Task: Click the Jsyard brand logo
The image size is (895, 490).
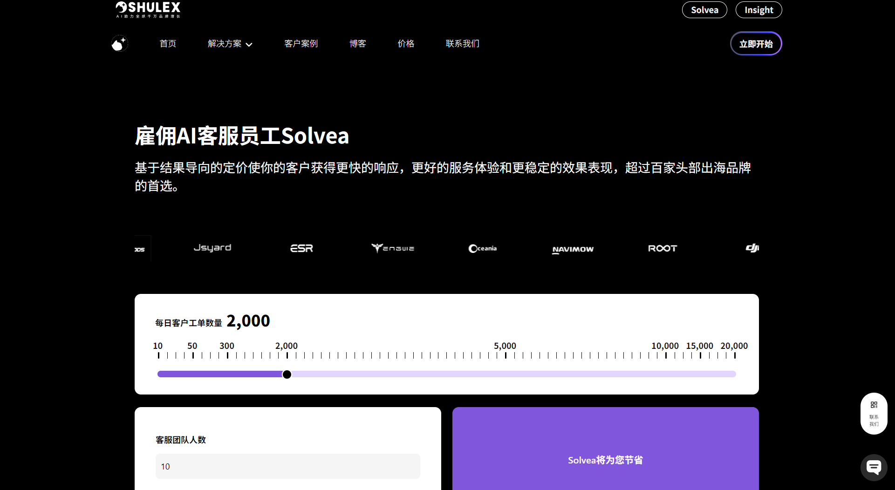Action: (x=212, y=248)
